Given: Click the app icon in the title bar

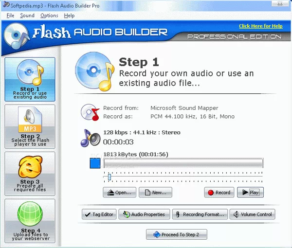Looking at the screenshot, I should point(6,4).
